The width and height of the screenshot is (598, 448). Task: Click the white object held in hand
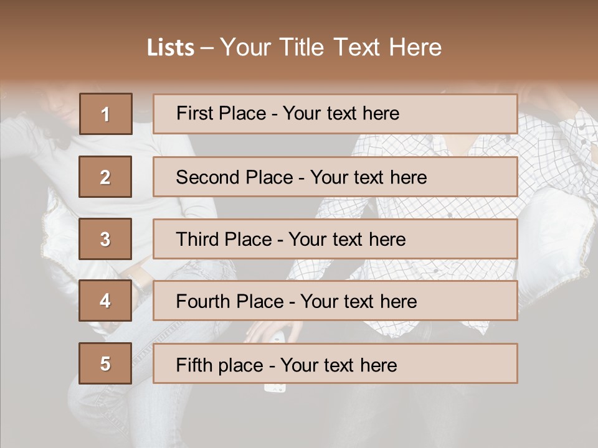(x=274, y=387)
